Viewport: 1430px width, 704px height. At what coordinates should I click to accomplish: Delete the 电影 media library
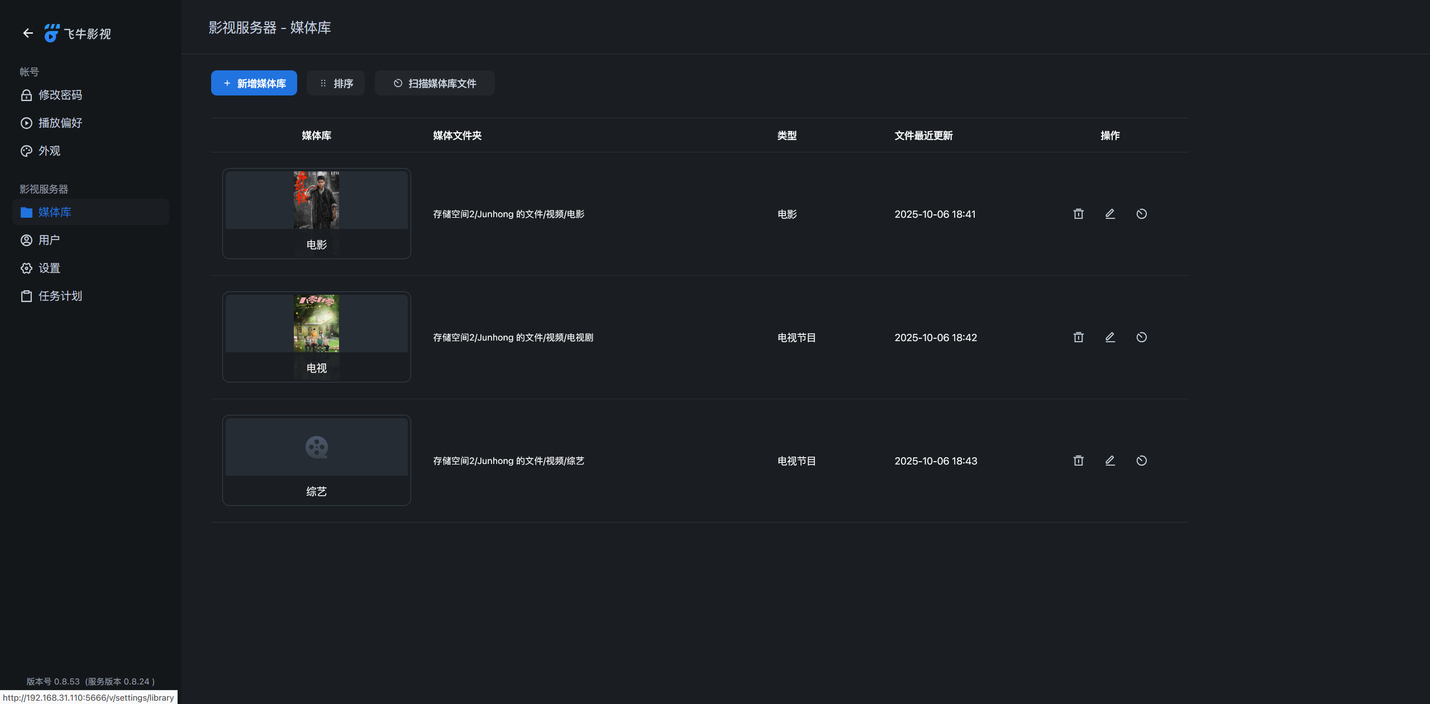pos(1078,214)
